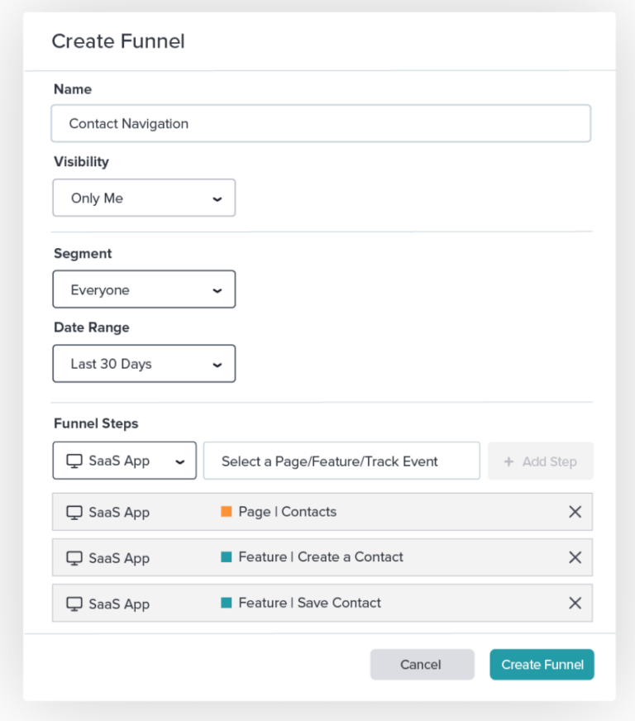Expand the Segment dropdown set to Everyone
635x721 pixels.
144,289
